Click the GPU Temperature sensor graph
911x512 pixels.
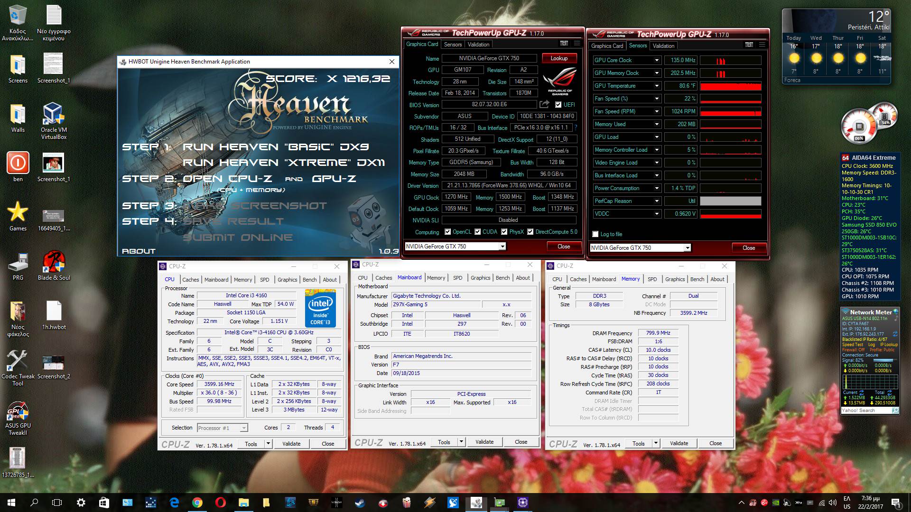click(x=730, y=86)
